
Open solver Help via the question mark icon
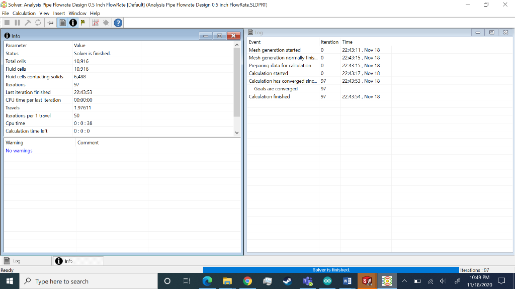click(x=118, y=22)
